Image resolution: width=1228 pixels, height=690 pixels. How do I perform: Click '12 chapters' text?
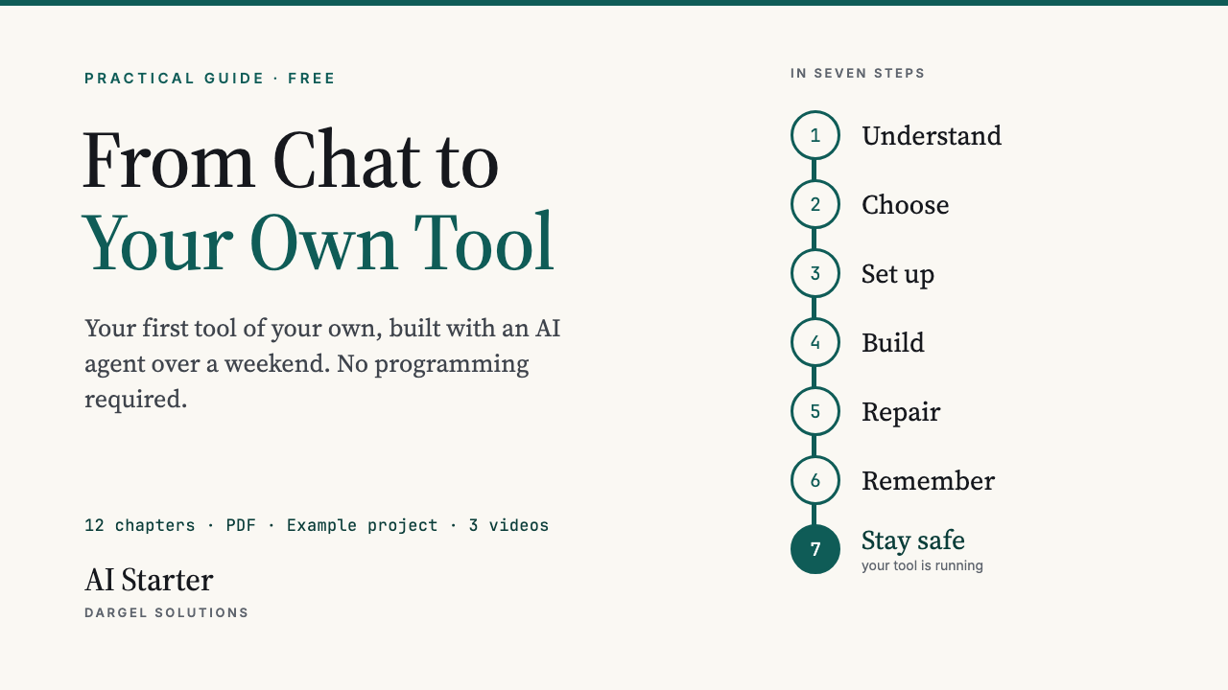[140, 525]
